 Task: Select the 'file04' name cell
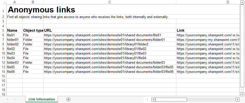coord(15,58)
